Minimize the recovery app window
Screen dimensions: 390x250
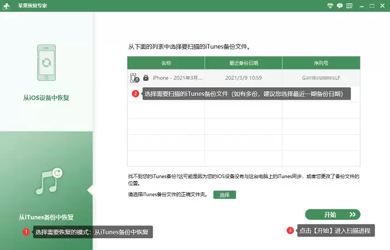click(x=362, y=6)
